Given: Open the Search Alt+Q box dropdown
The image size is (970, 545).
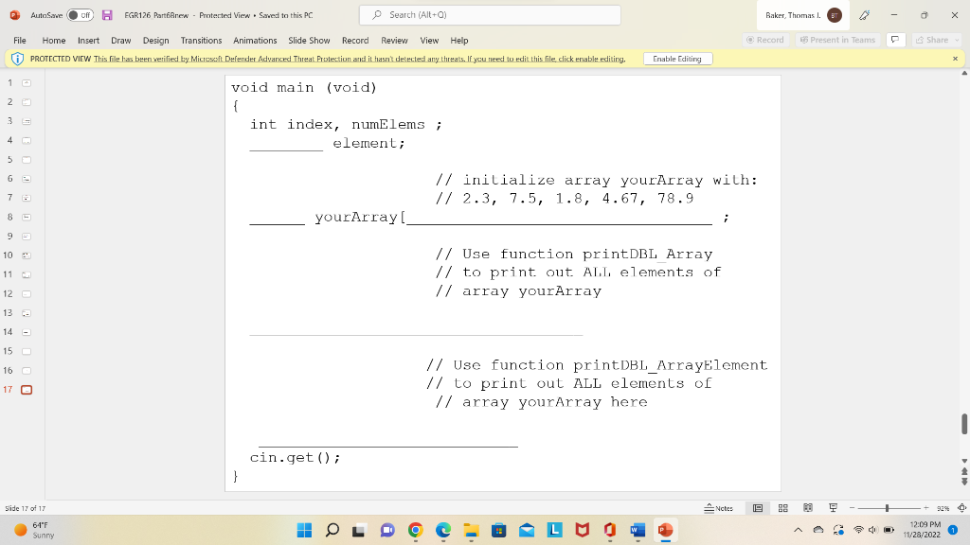Looking at the screenshot, I should (489, 14).
